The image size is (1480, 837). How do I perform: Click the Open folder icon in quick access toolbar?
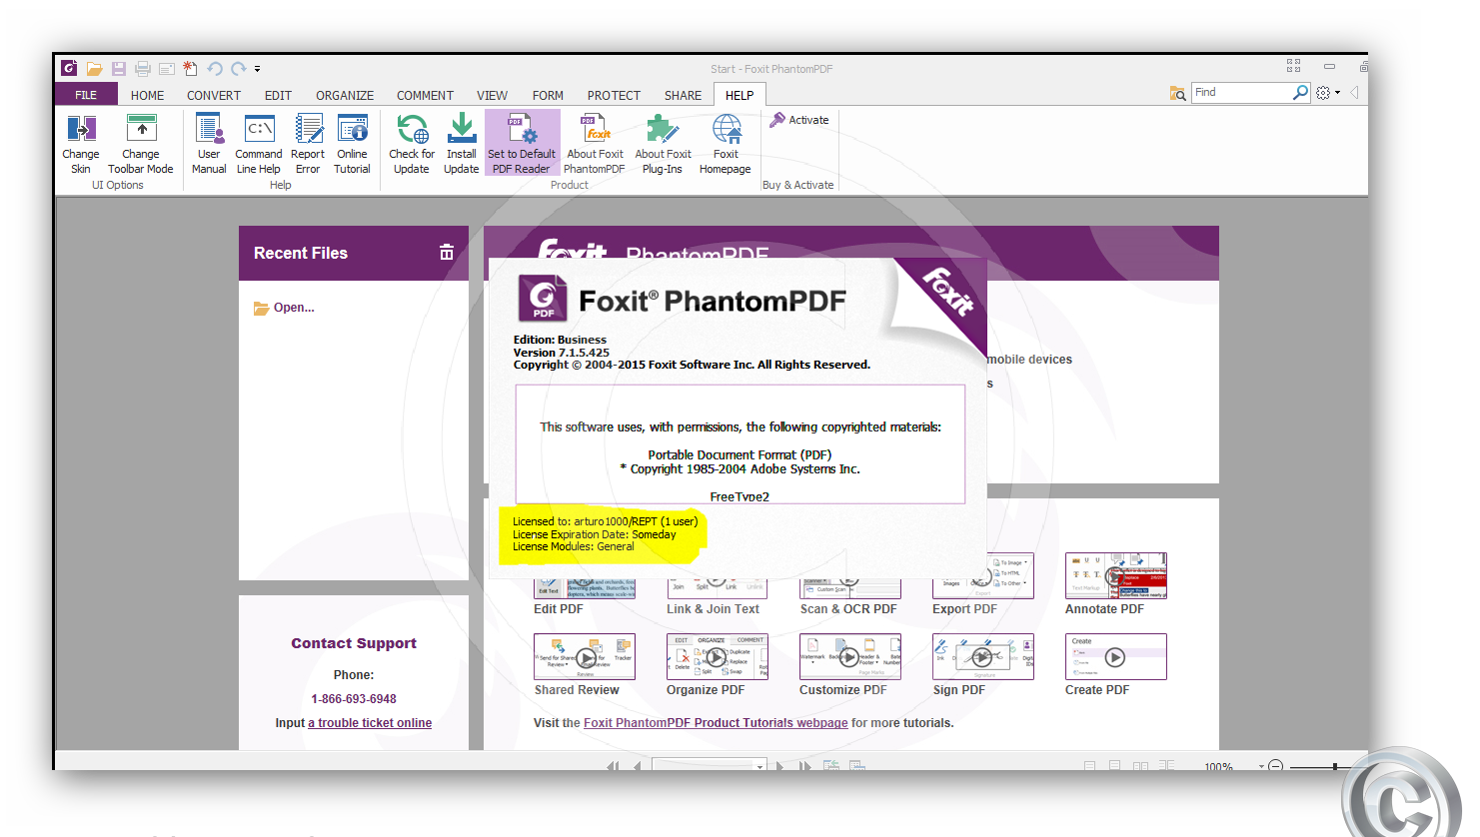click(94, 69)
